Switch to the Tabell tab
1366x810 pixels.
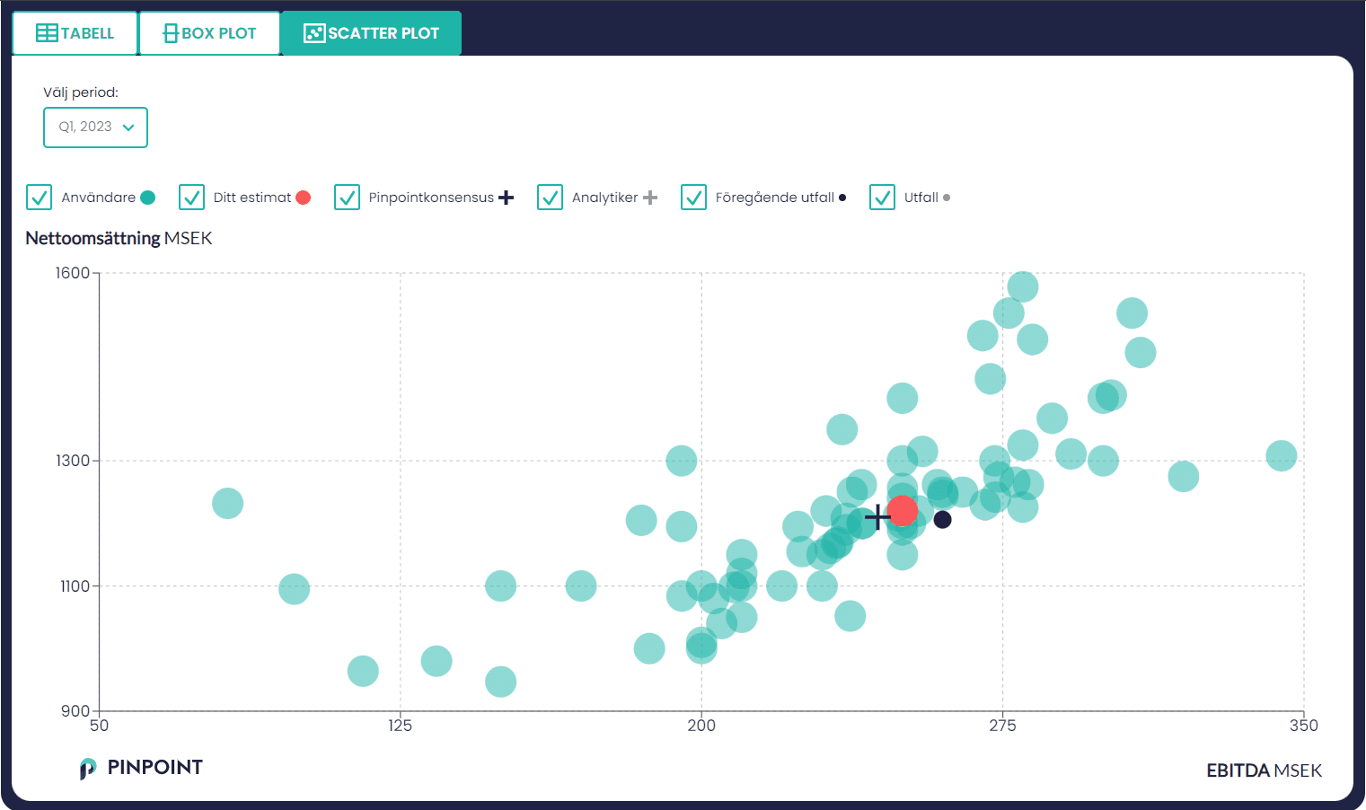coord(75,33)
